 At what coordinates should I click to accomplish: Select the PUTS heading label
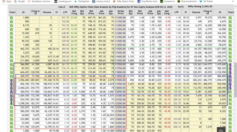tap(181, 7)
